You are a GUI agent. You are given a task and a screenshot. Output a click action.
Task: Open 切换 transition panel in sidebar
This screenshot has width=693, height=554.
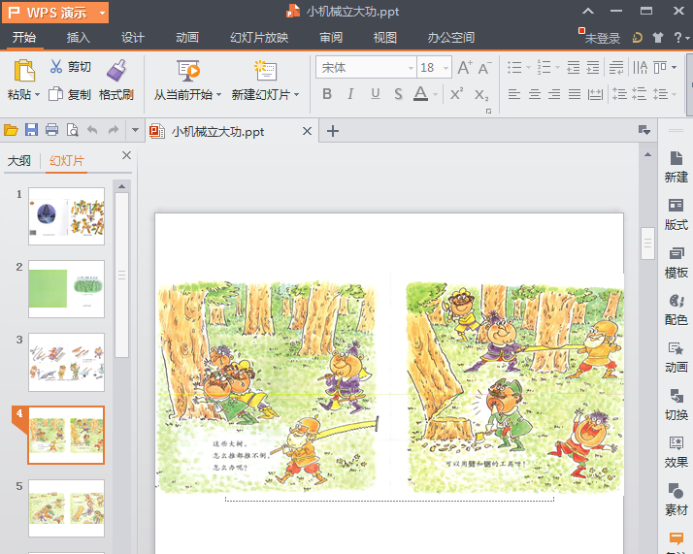click(x=676, y=406)
